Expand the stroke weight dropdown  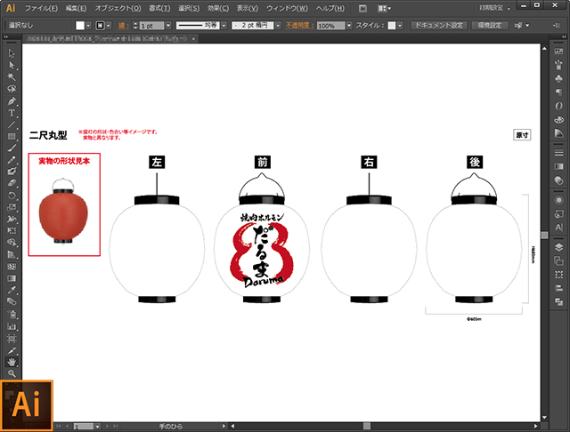(x=168, y=26)
